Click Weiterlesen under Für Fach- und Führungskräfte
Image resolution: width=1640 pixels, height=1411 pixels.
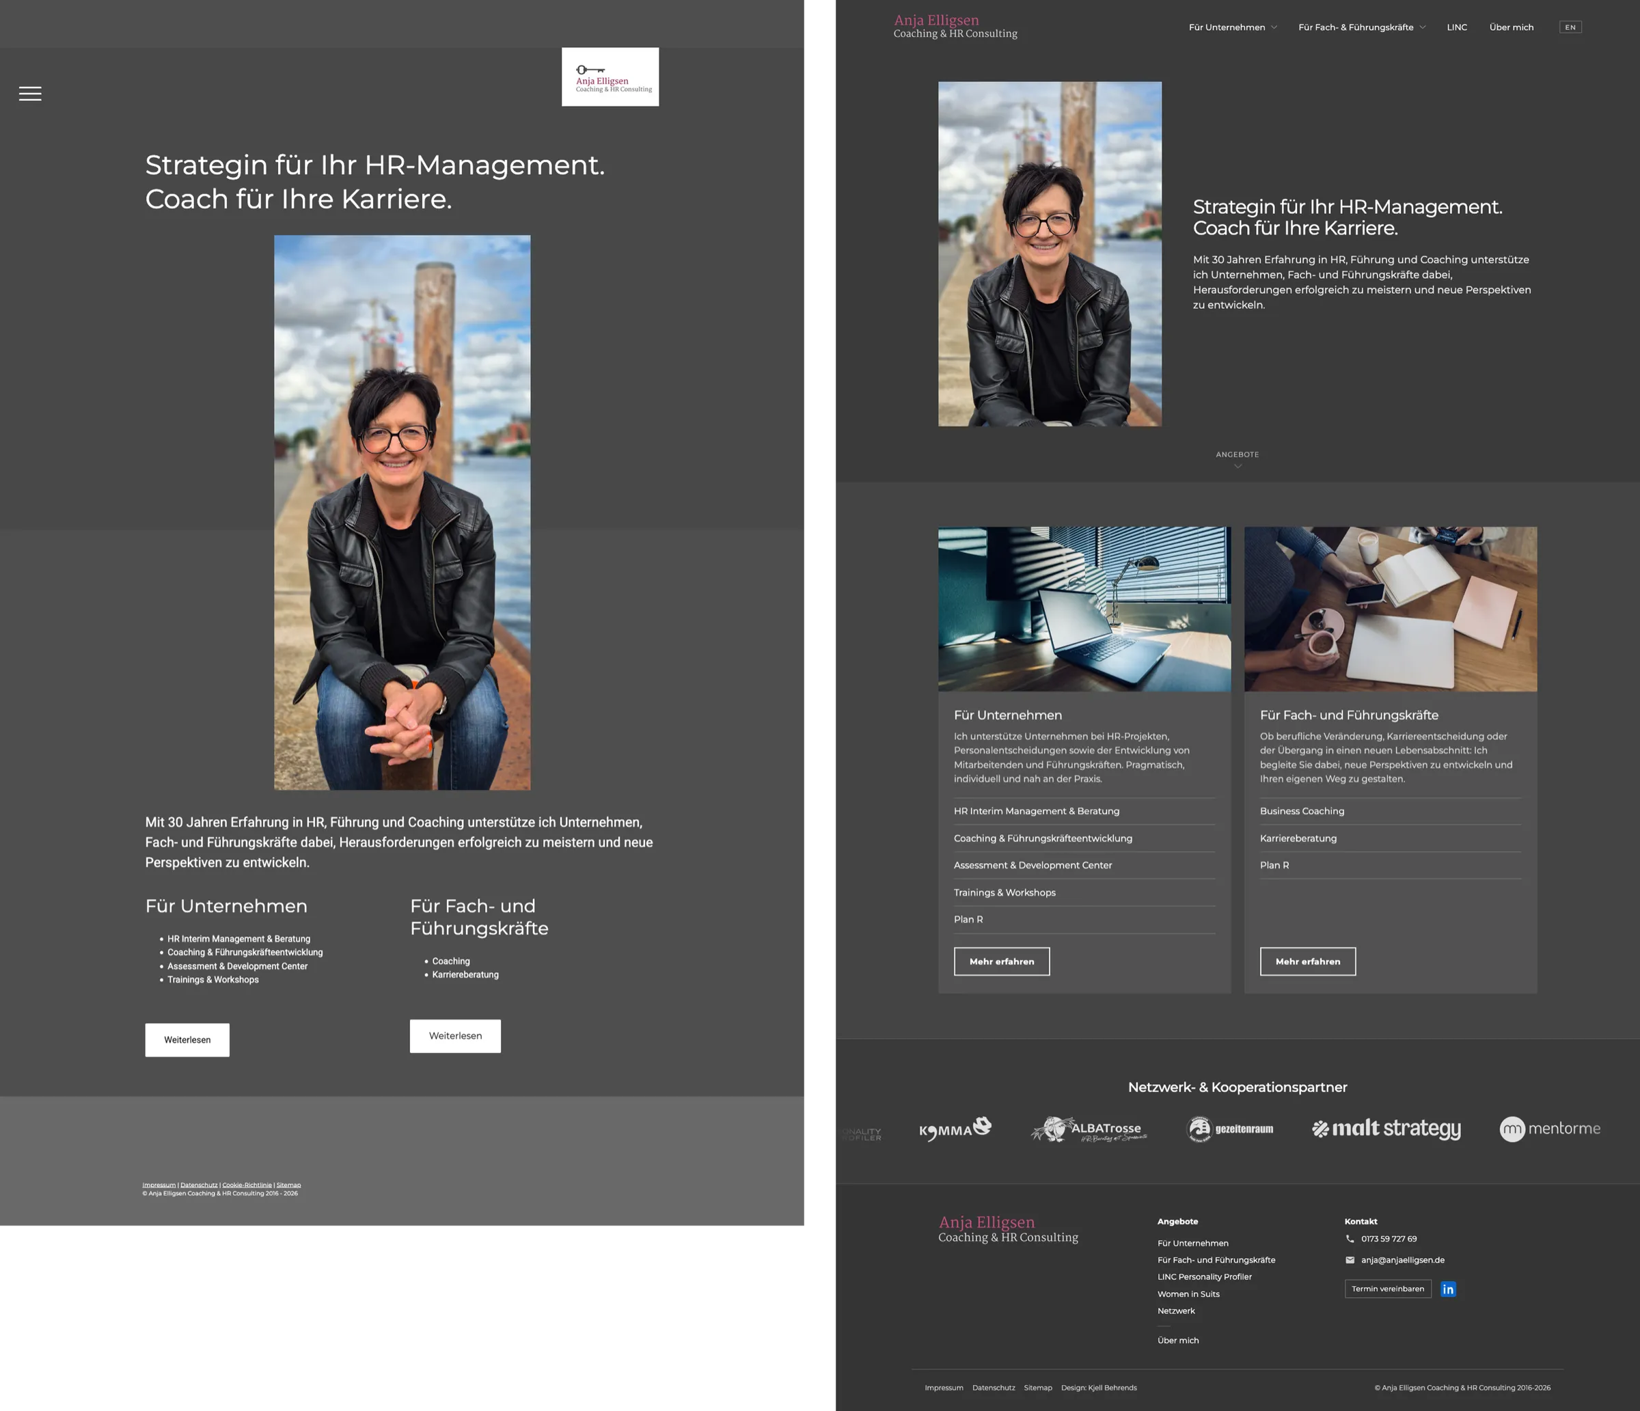click(x=455, y=1036)
